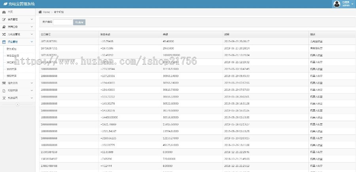Click the document file icon in the sidebar
The width and height of the screenshot is (356, 172).
tap(4, 90)
